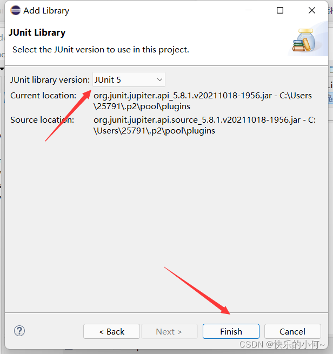Click the 'Source location:' label
Screen dimensions: 333x354
coord(42,119)
